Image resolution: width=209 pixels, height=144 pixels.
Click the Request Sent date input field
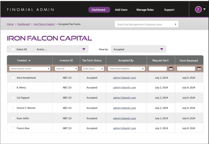(158, 69)
